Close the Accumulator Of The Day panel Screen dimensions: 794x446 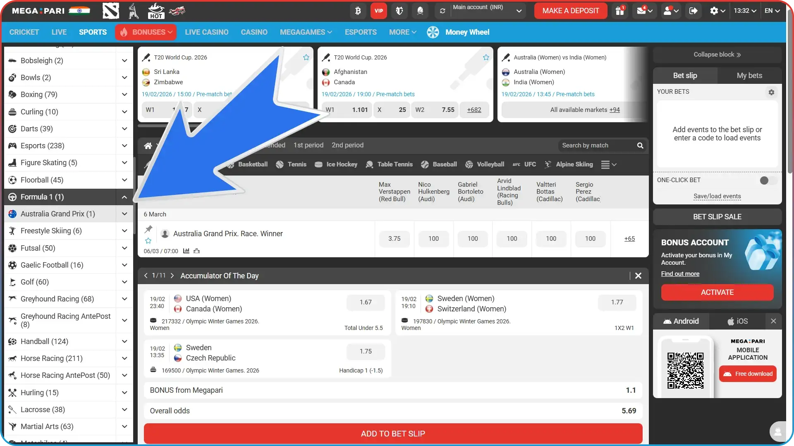(x=638, y=276)
